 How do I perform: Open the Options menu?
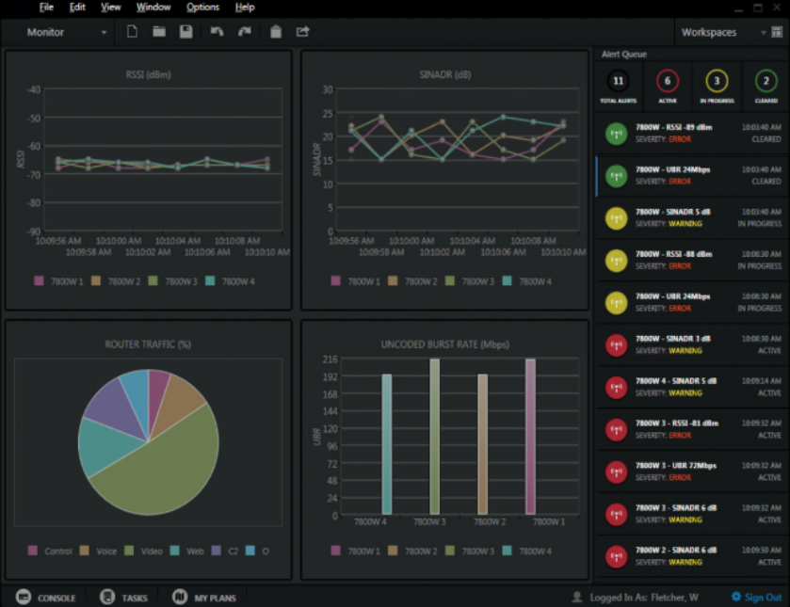point(202,7)
